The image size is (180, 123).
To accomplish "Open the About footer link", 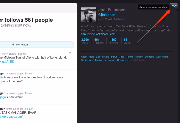I will (x=84, y=57).
